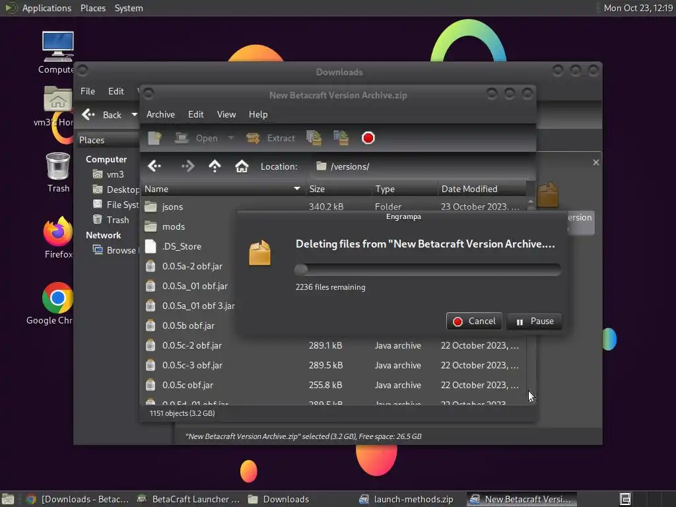Expand the Back history dropdown arrow
This screenshot has width=676, height=507.
(x=134, y=115)
